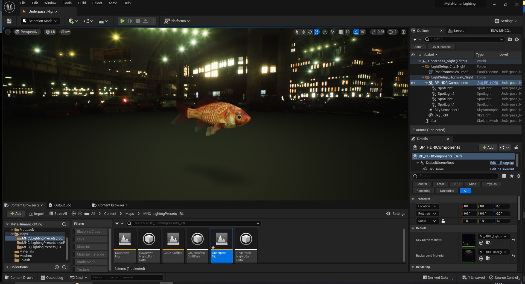This screenshot has width=525, height=284.
Task: Toggle grid snapping in viewport toolbar
Action: [x=341, y=32]
